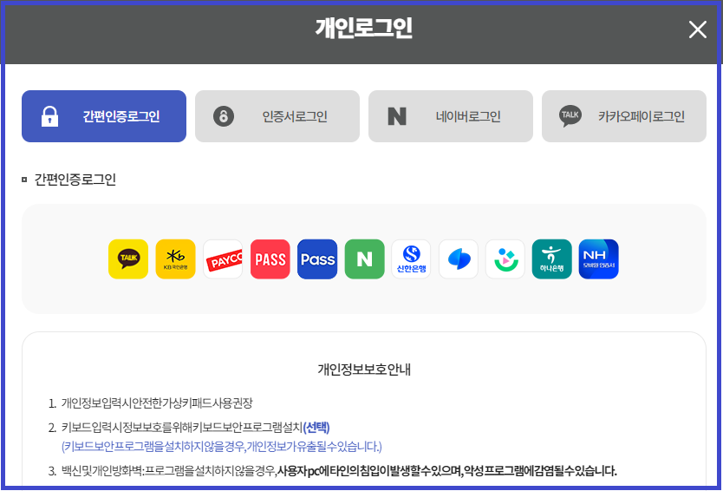
Task: Click the 백신및개인방화벽 notice line
Action: pyautogui.click(x=338, y=471)
